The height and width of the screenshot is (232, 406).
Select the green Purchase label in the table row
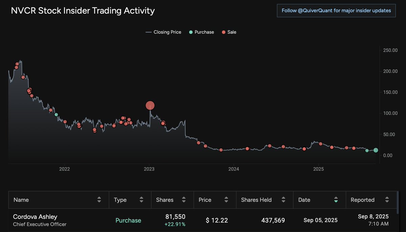[128, 220]
